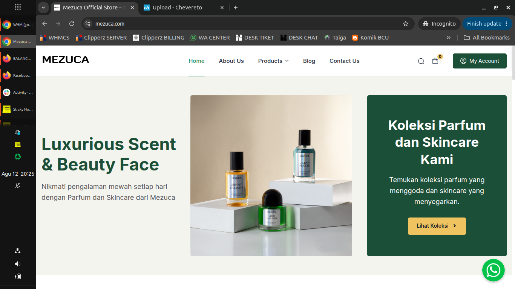View site information icon beside mezuca.com

[87, 24]
